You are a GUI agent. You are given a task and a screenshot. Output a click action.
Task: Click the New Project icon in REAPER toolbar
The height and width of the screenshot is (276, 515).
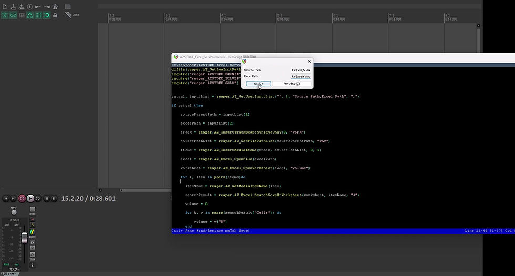[5, 6]
